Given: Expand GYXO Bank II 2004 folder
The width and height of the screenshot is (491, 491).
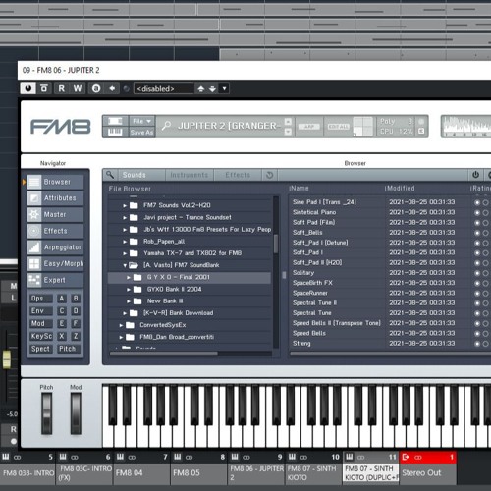Looking at the screenshot, I should click(x=129, y=290).
